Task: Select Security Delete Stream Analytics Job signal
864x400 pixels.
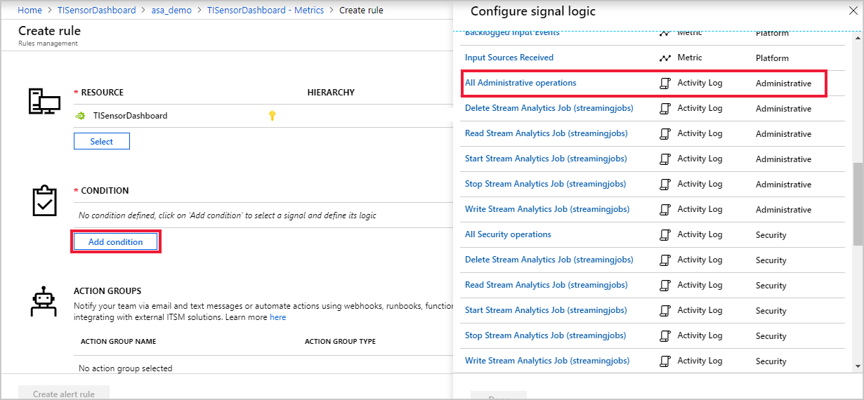Action: coord(549,260)
